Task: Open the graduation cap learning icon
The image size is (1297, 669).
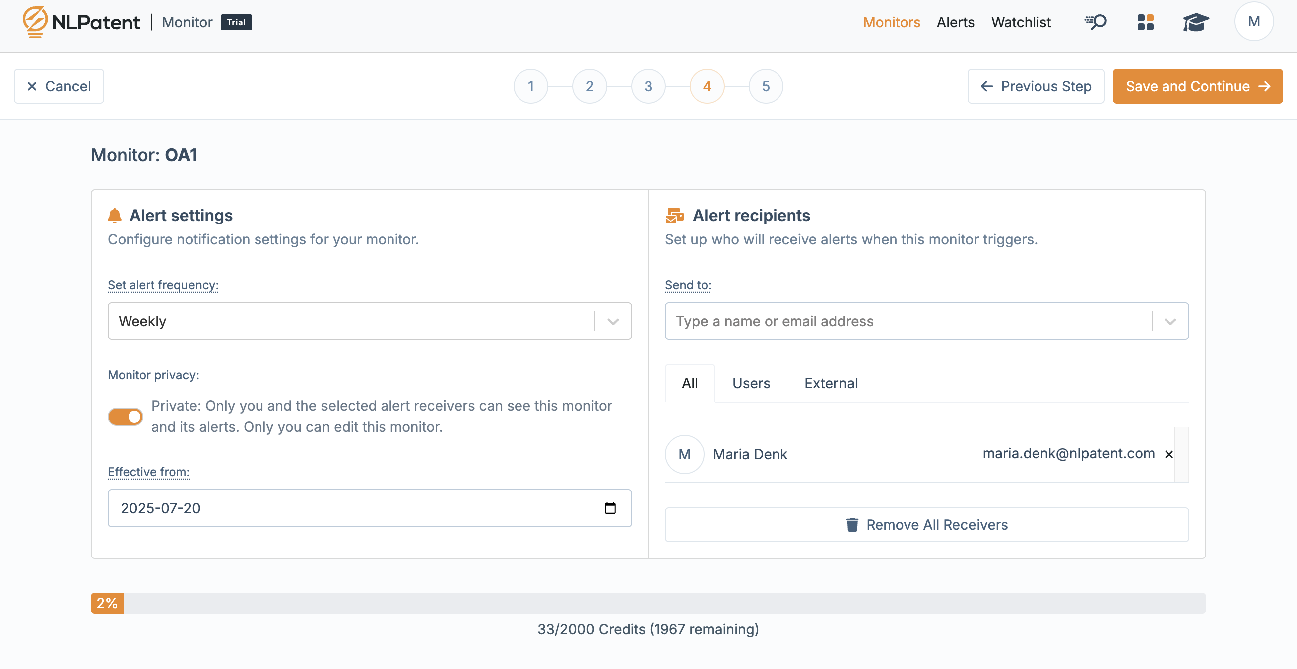Action: (1196, 22)
